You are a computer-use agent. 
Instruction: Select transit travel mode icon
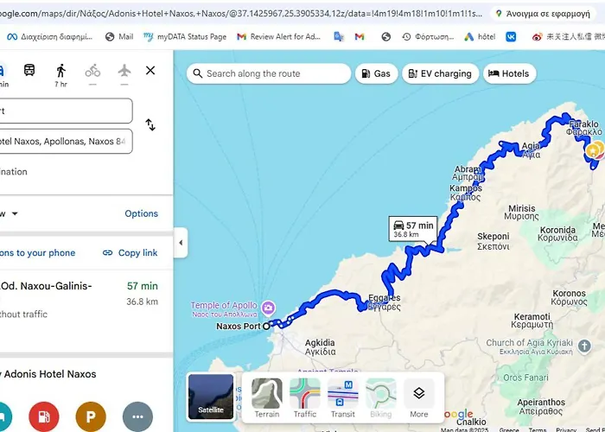pyautogui.click(x=29, y=71)
